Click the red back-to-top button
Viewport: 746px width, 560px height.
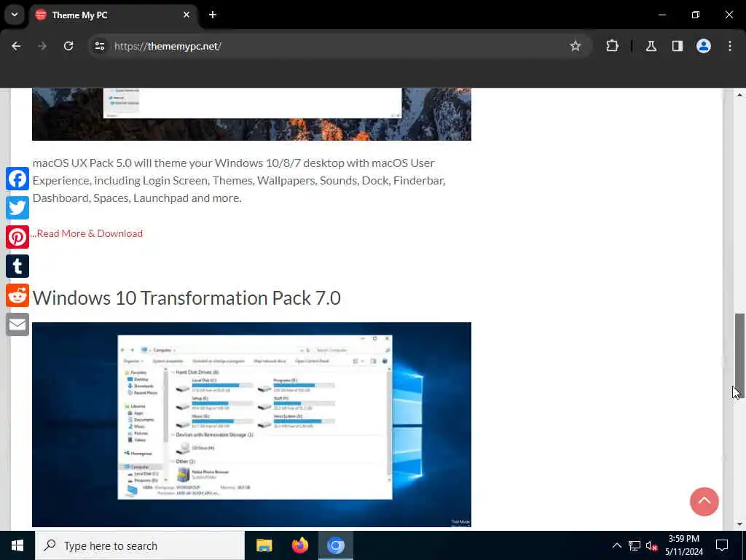[704, 502]
